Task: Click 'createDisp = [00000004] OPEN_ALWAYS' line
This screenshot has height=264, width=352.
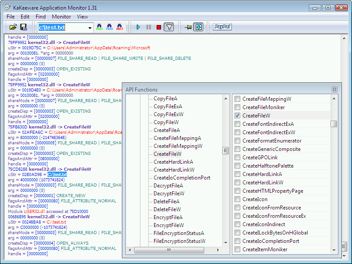Action: [x=48, y=243]
